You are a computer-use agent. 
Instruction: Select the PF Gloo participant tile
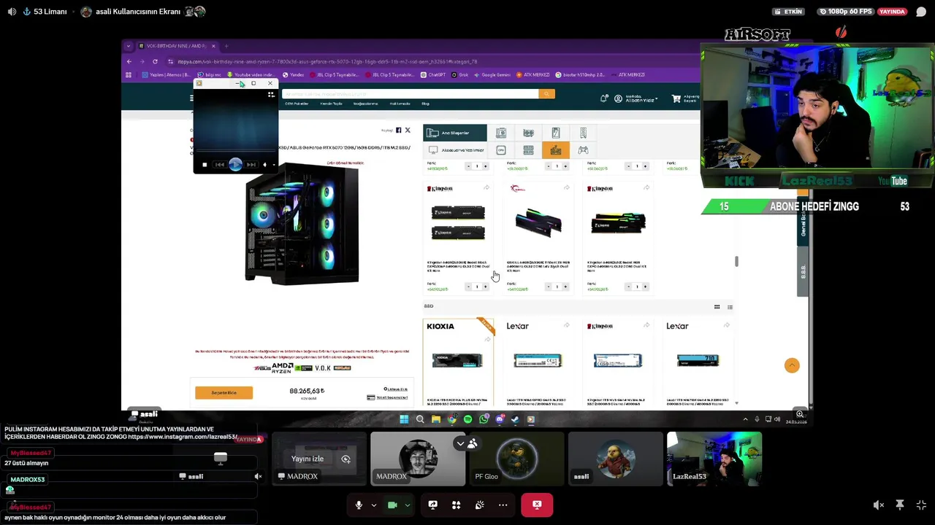pyautogui.click(x=516, y=459)
